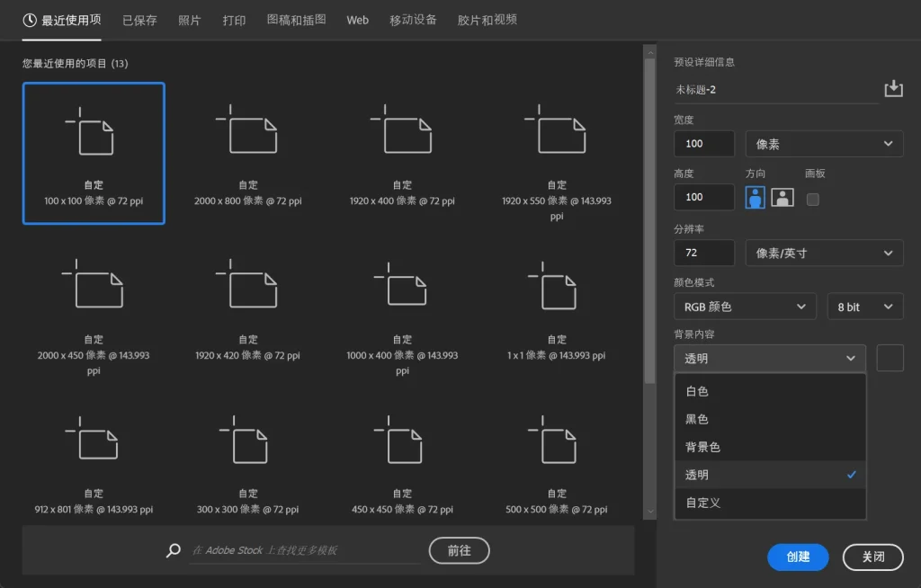921x588 pixels.
Task: Click the save preset download icon beside 未标题-2
Action: 893,88
